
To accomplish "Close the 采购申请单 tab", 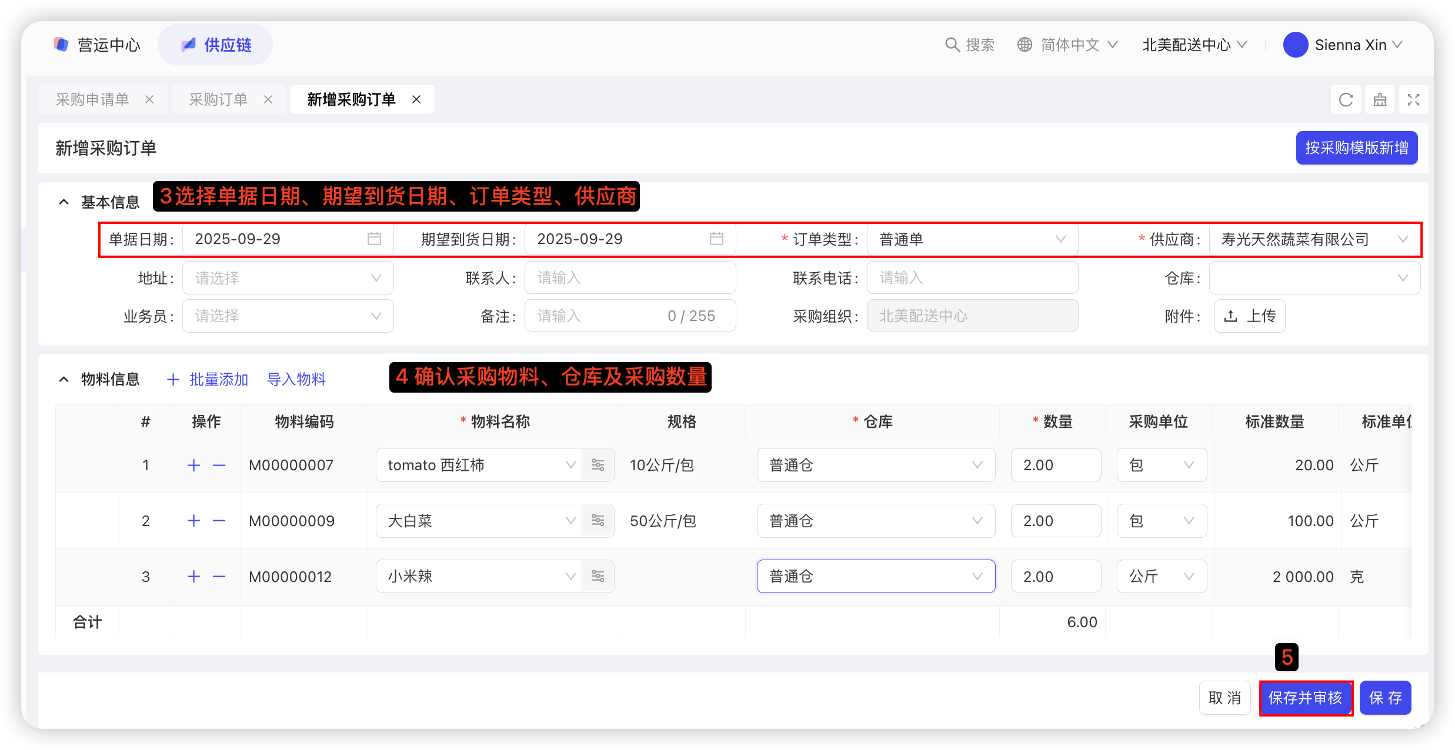I will [149, 99].
